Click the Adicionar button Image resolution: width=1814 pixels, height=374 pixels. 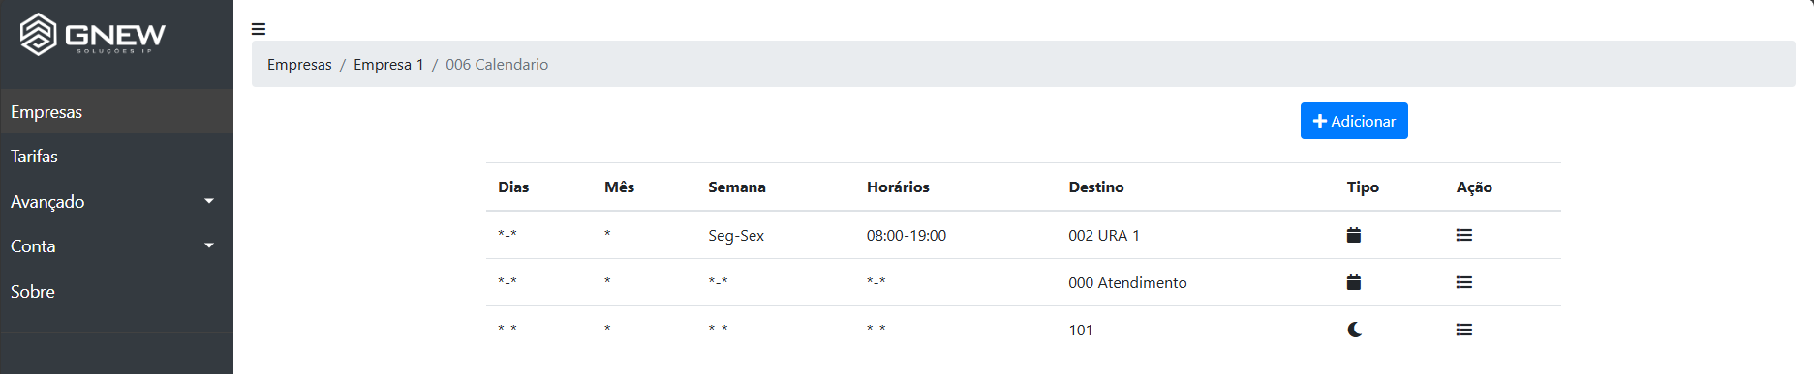coord(1354,121)
